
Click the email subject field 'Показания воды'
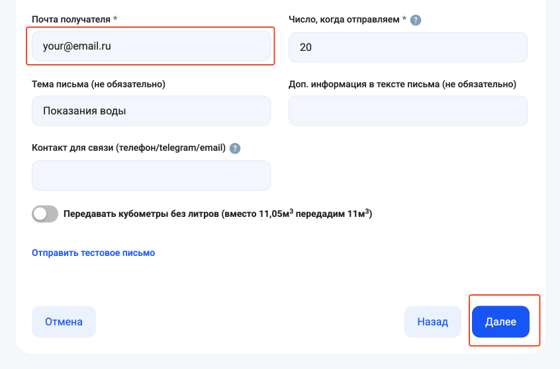tap(151, 111)
